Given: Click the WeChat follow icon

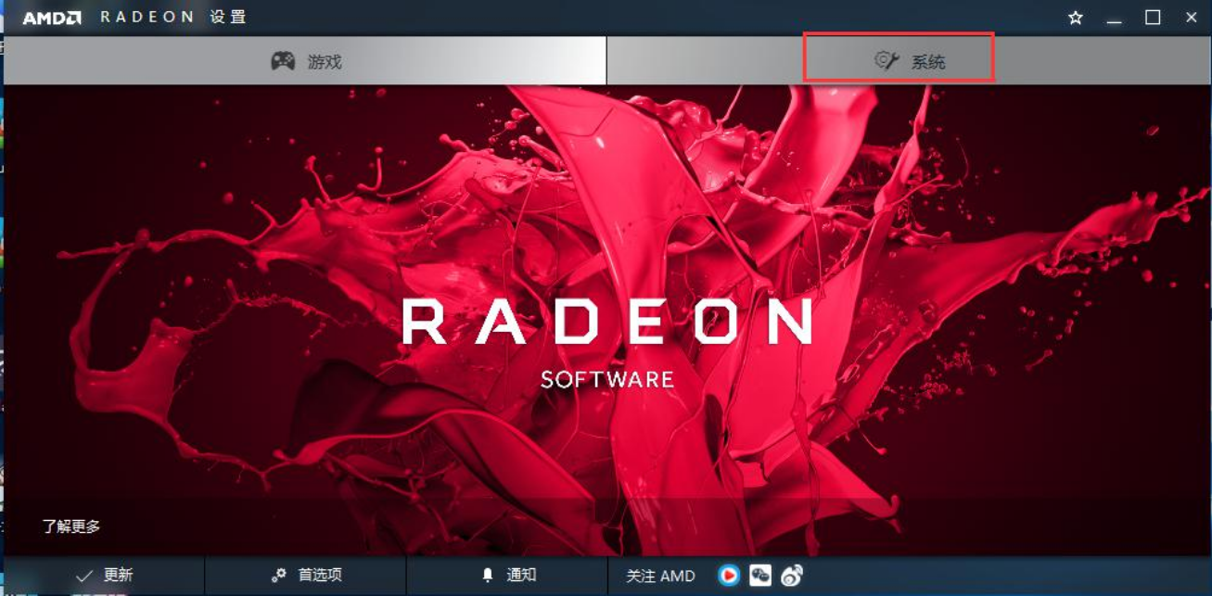Looking at the screenshot, I should (760, 576).
